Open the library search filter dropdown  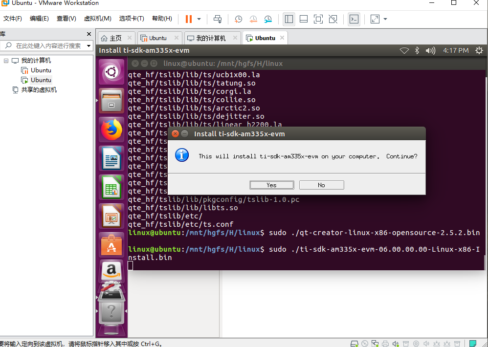(89, 46)
